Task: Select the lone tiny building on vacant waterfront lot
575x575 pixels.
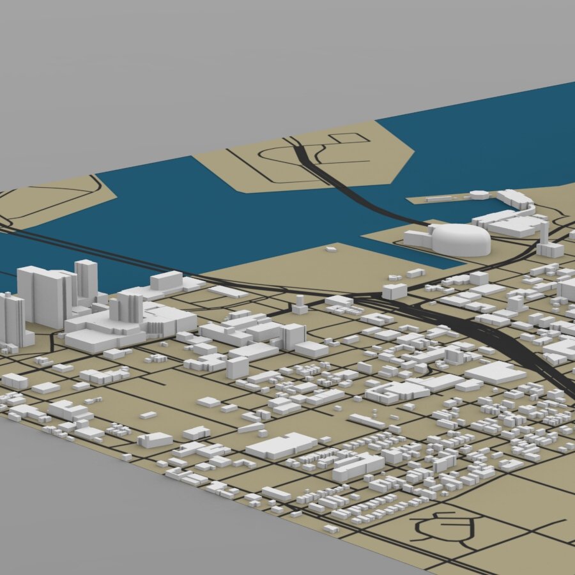Action: 331,249
